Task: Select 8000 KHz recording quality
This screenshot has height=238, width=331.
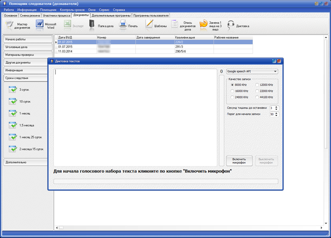Action: click(233, 85)
